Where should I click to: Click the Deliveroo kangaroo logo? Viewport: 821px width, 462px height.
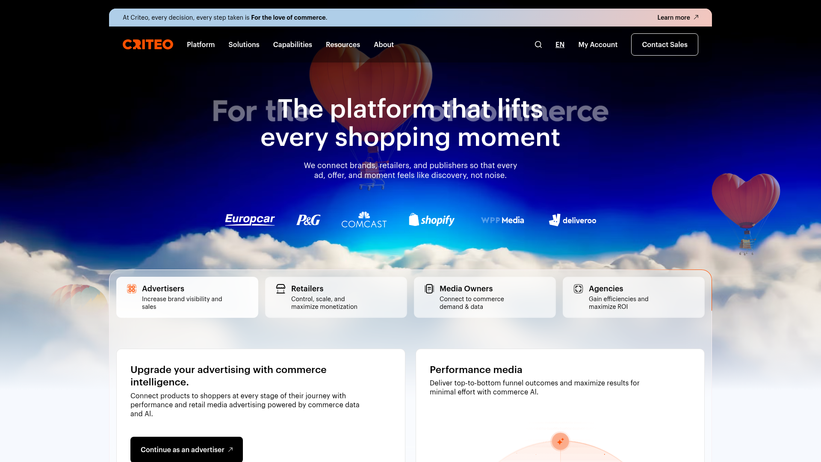pyautogui.click(x=555, y=219)
